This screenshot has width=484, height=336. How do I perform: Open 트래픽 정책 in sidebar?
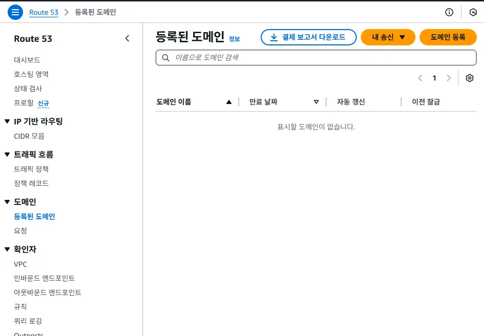tap(31, 169)
